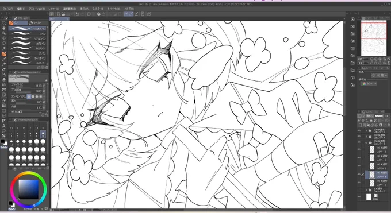Open the layer effect dropdown arrow

point(386,75)
